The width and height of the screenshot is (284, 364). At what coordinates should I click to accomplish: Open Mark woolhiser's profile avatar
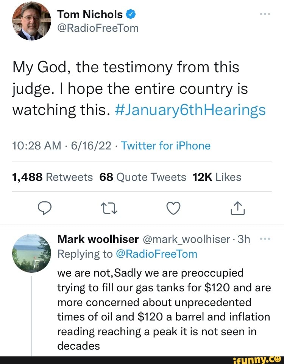click(x=31, y=252)
